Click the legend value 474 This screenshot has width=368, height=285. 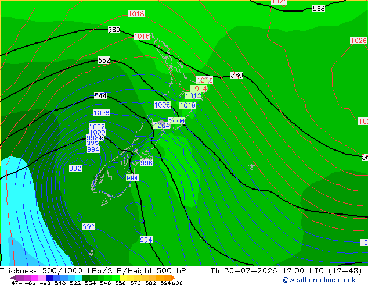[17, 283]
